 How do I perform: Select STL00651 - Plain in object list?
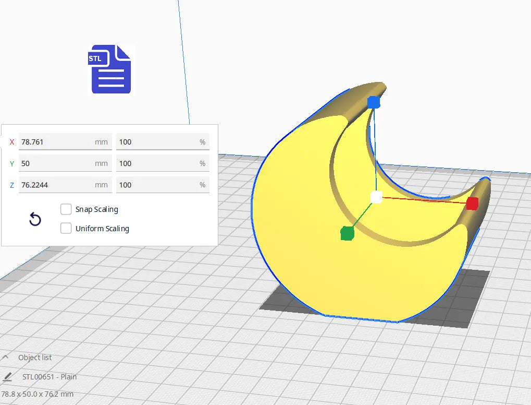click(x=50, y=377)
